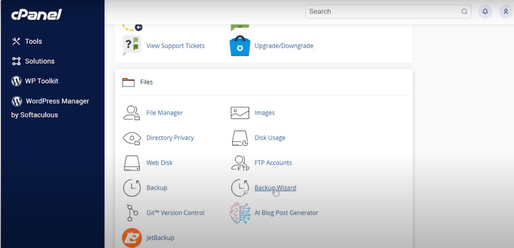Screen dimensions: 514x248
Task: Click the Backup clock icon
Action: pyautogui.click(x=132, y=188)
